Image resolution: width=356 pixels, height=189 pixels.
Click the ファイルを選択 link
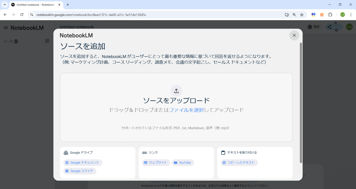click(x=186, y=110)
